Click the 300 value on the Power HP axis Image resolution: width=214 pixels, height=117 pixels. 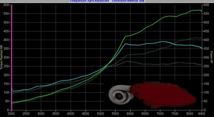coord(207,57)
